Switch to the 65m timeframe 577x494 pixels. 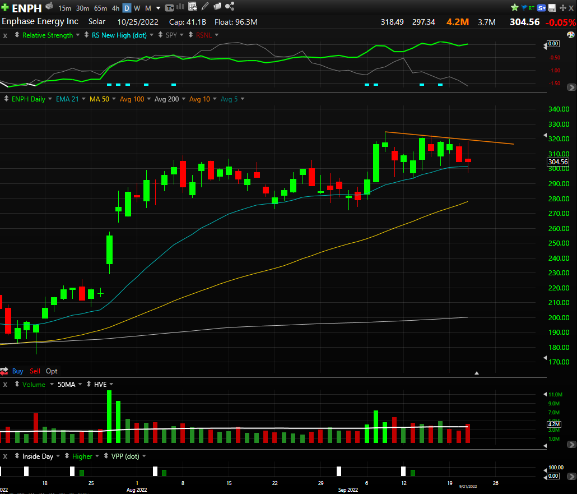[100, 8]
